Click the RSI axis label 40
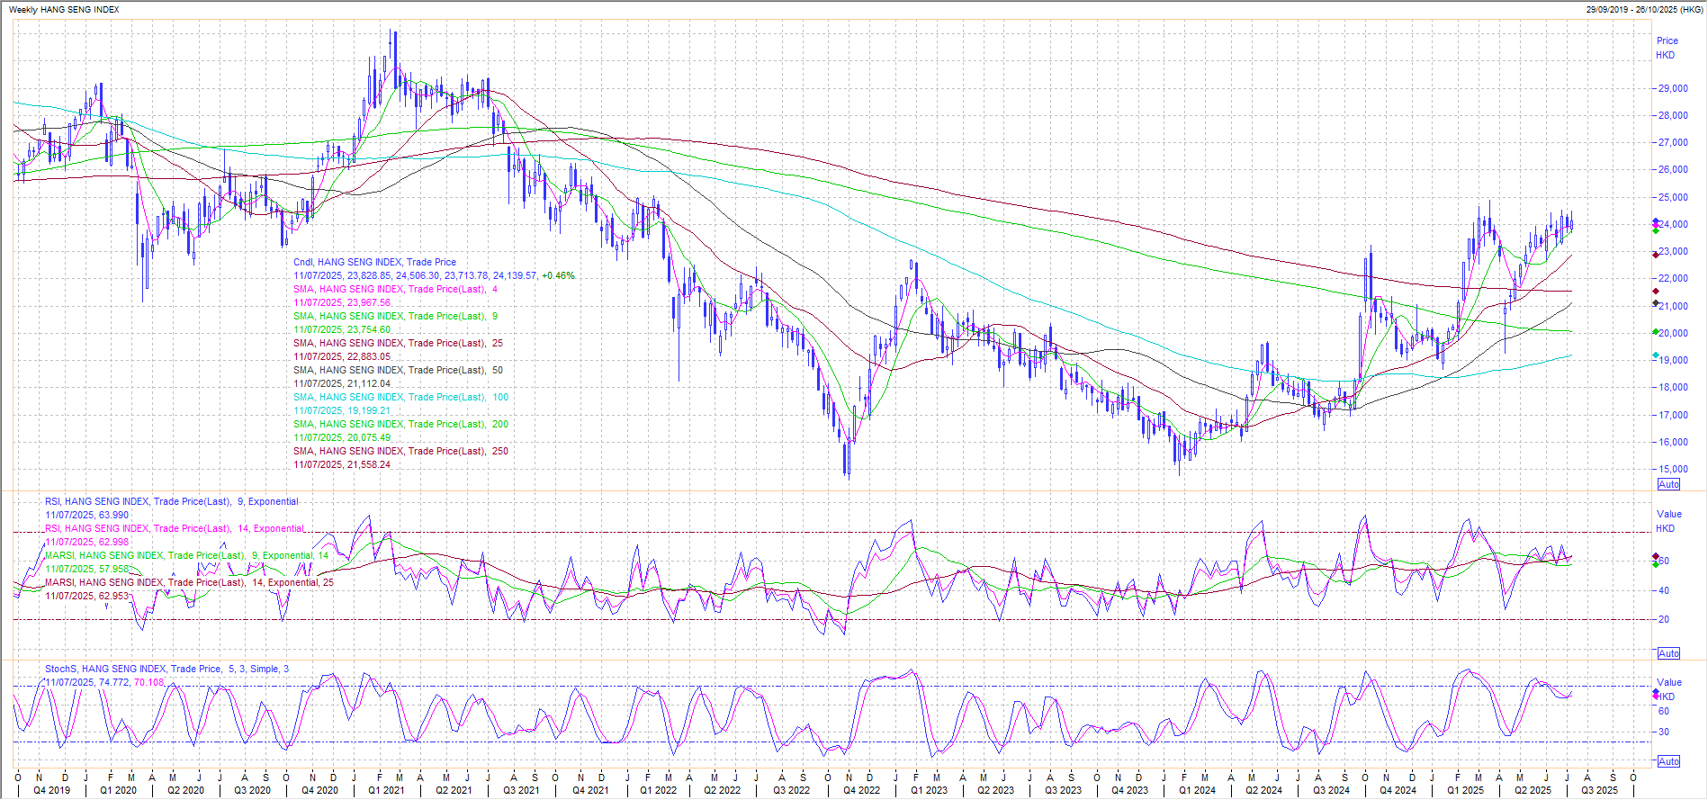This screenshot has width=1708, height=800. pyautogui.click(x=1664, y=590)
